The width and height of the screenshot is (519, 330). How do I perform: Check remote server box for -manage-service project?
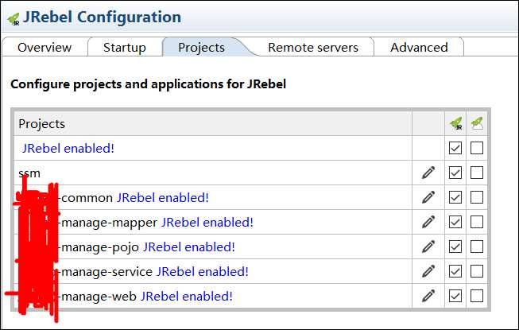477,271
